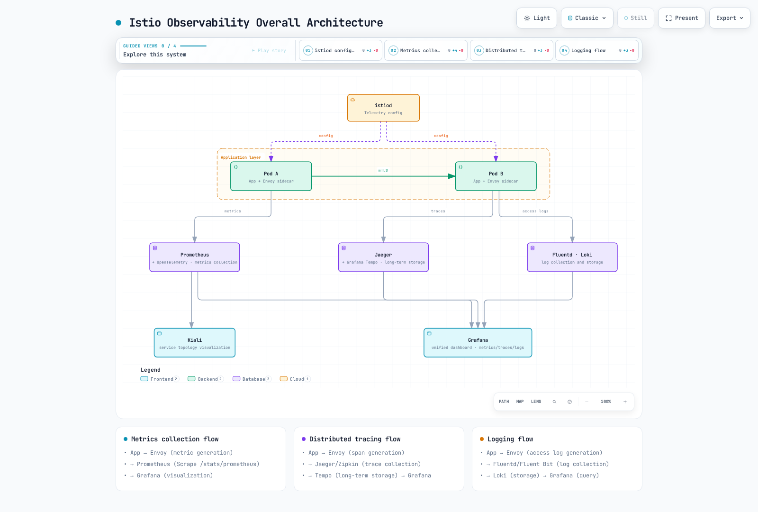The width and height of the screenshot is (758, 512).
Task: Open the search magnifier in canvas toolbar
Action: click(x=554, y=402)
